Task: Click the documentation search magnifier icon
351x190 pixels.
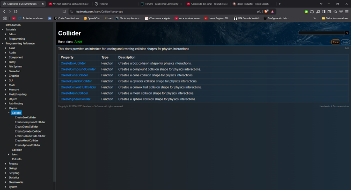Action: click(346, 33)
